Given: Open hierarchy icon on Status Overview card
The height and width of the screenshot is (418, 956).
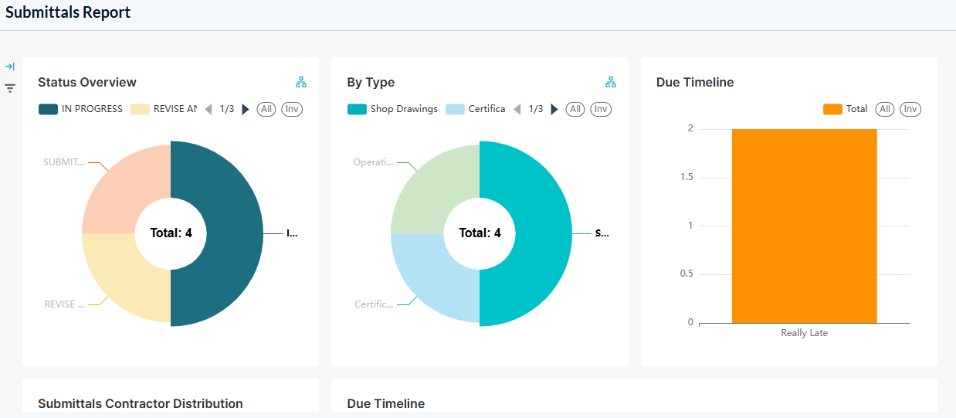Looking at the screenshot, I should [301, 82].
